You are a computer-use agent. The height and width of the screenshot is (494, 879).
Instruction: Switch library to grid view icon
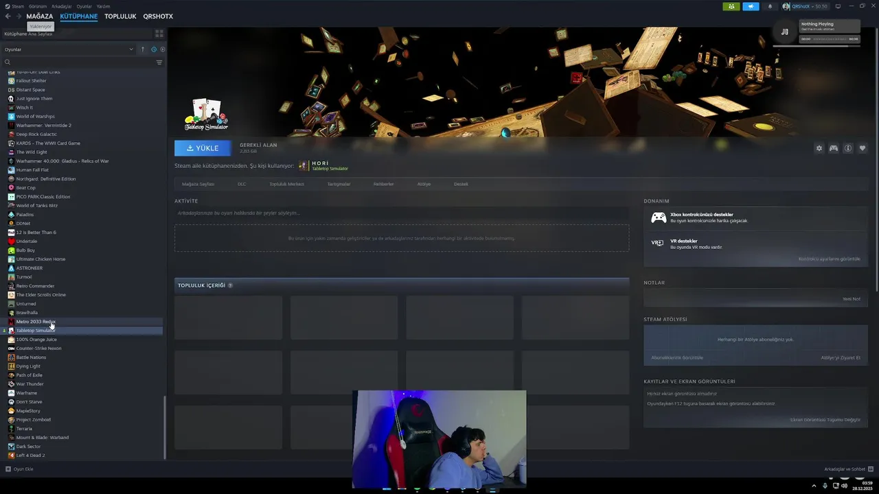coord(159,34)
